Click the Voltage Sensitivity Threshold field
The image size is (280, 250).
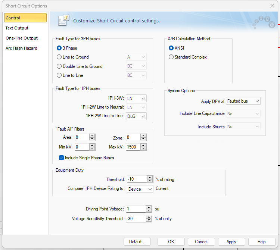click(x=135, y=219)
